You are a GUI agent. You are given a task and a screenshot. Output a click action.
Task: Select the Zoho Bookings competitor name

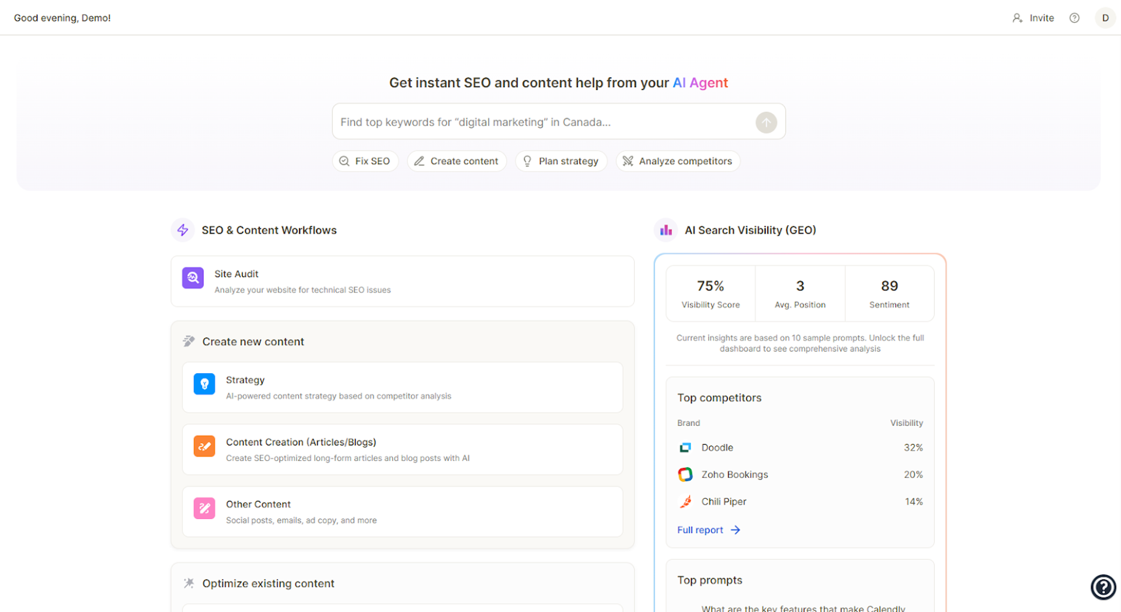(x=734, y=475)
